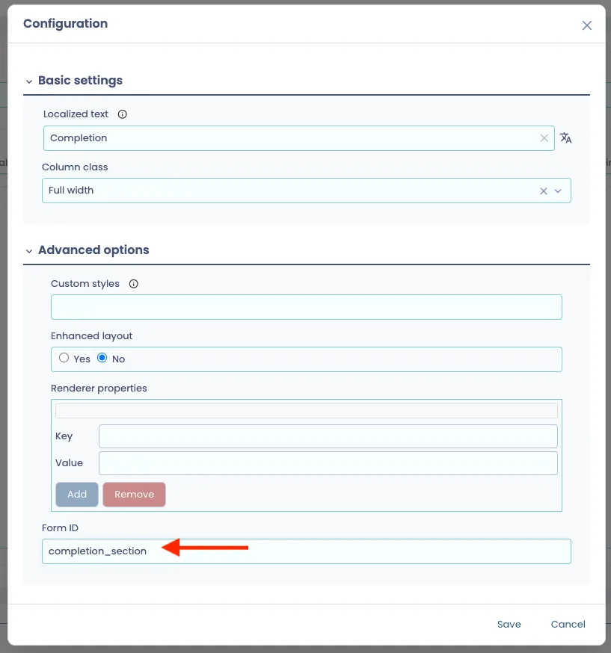Select Yes for Enhanced layout
The height and width of the screenshot is (653, 611).
64,358
